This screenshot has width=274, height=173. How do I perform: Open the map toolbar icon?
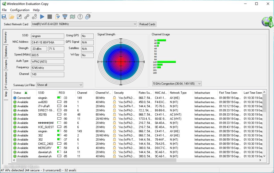click(73, 17)
